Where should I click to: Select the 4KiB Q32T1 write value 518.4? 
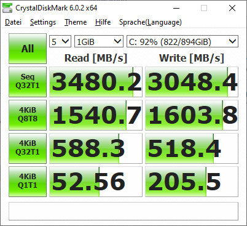point(192,148)
